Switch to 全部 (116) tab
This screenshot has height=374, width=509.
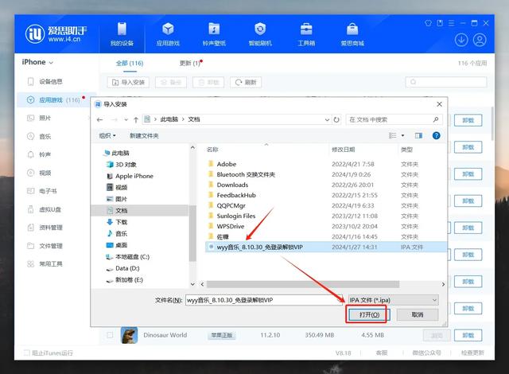tap(130, 64)
